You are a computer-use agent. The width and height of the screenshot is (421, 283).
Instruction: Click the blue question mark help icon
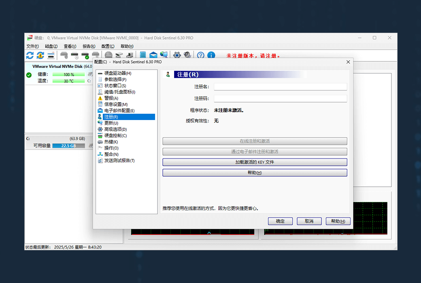point(200,55)
